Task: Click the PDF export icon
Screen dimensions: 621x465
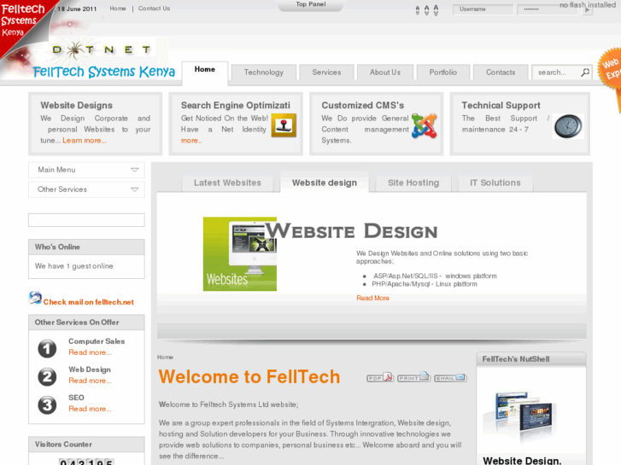Action: coord(379,377)
